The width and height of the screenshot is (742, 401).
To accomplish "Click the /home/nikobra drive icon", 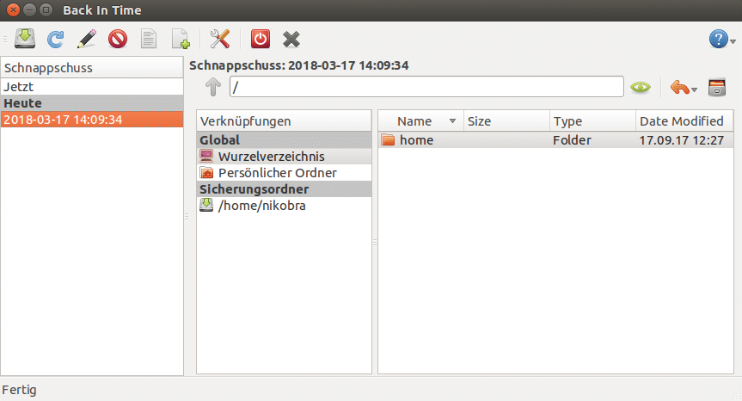I will pyautogui.click(x=206, y=205).
